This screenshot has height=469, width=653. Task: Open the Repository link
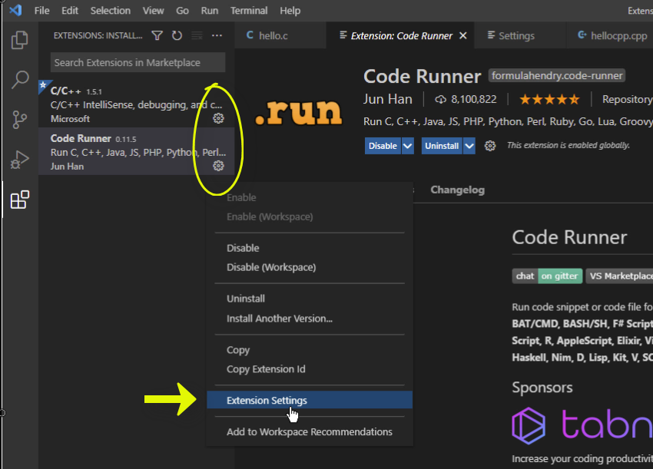(627, 100)
